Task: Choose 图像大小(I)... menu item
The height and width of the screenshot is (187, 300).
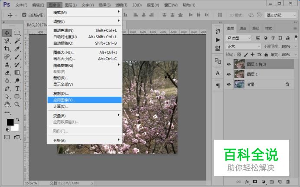Action: pos(85,52)
